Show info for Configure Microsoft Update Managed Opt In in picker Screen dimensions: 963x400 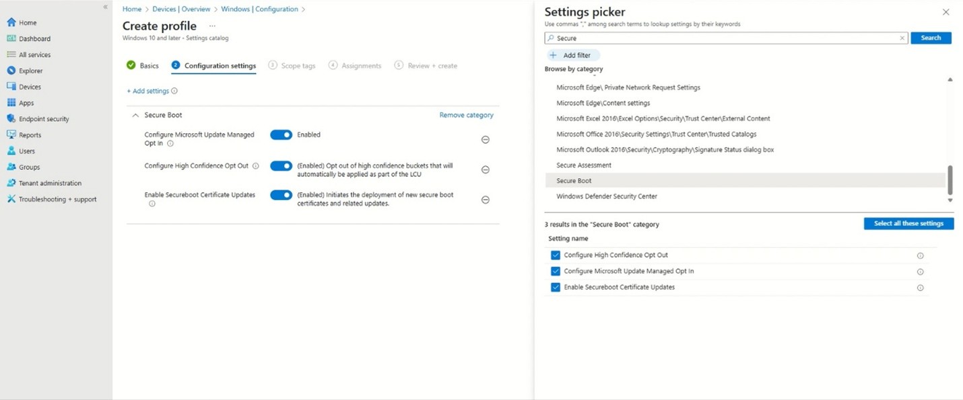tap(920, 272)
